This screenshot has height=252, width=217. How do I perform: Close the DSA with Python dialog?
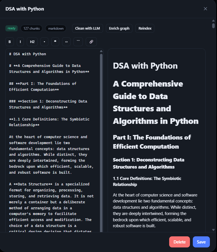pos(205,9)
